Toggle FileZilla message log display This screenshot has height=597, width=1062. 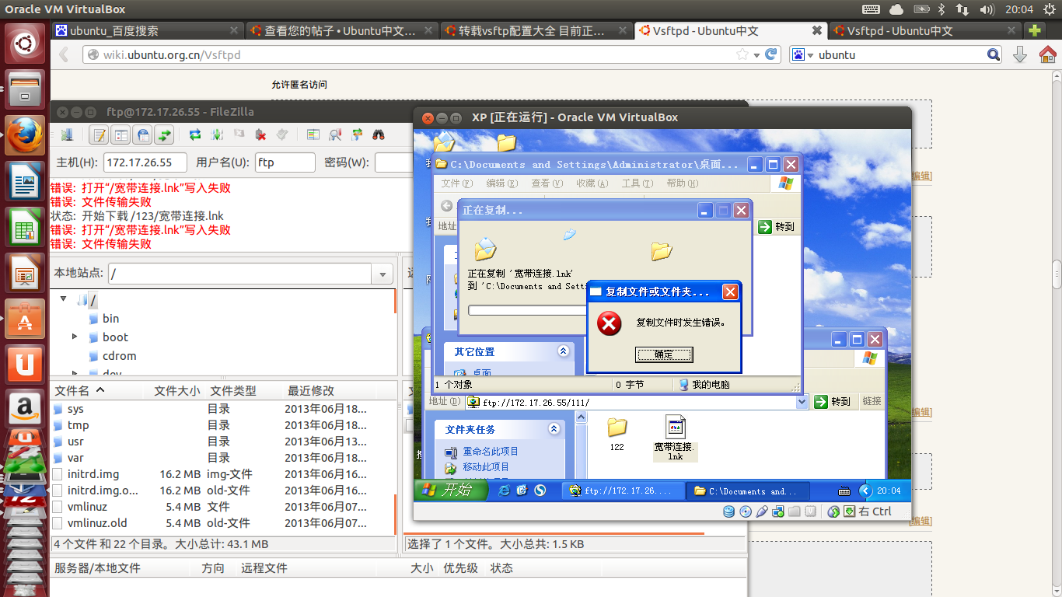[99, 134]
